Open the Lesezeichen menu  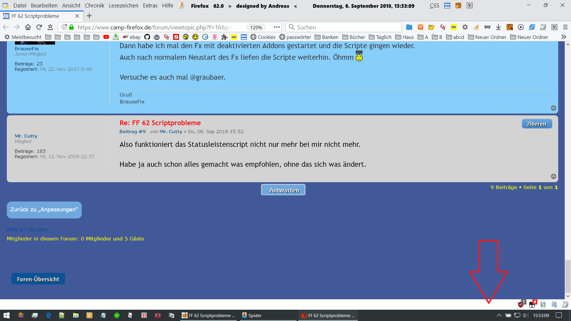pyautogui.click(x=123, y=6)
